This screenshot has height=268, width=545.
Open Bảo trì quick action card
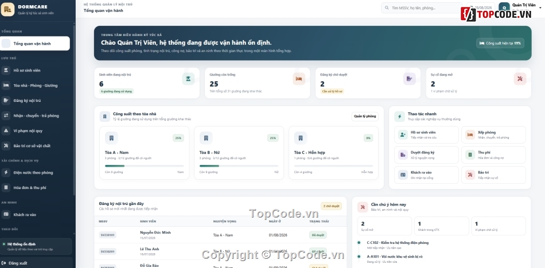493,175
